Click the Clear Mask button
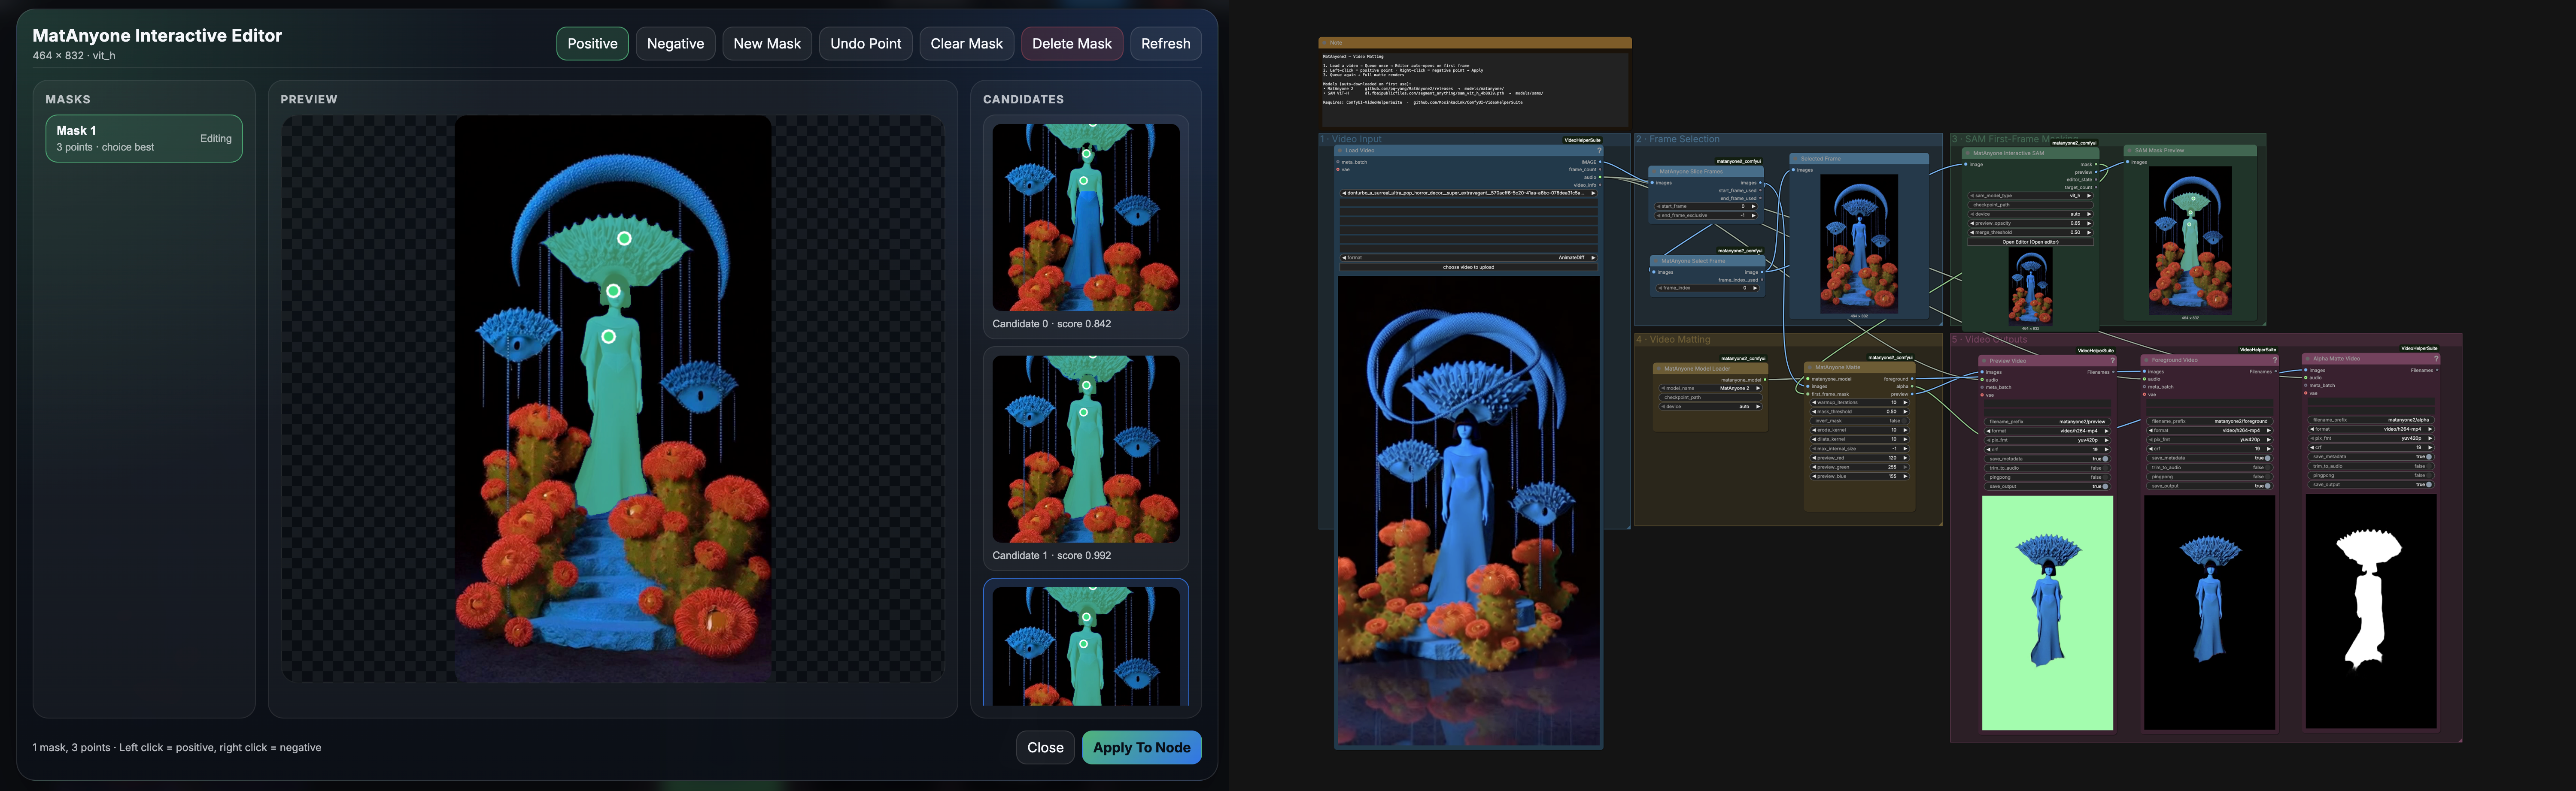The image size is (2576, 791). (x=966, y=44)
